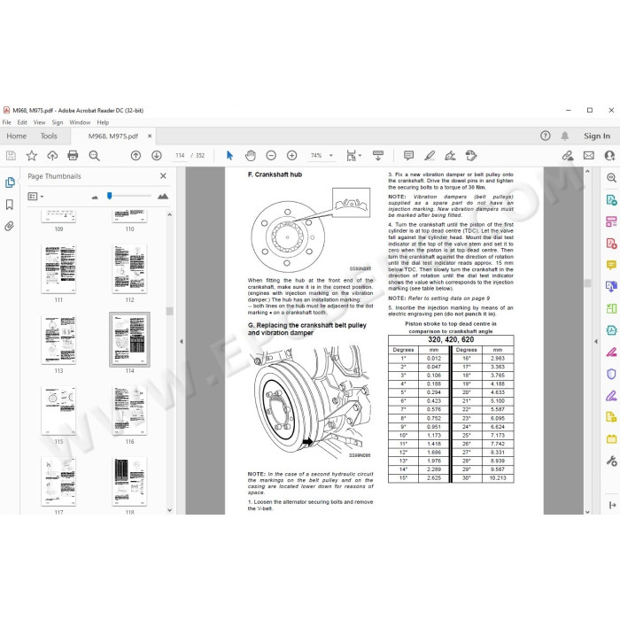Screen dimensions: 620x620
Task: Open the Help menu
Action: pyautogui.click(x=103, y=122)
